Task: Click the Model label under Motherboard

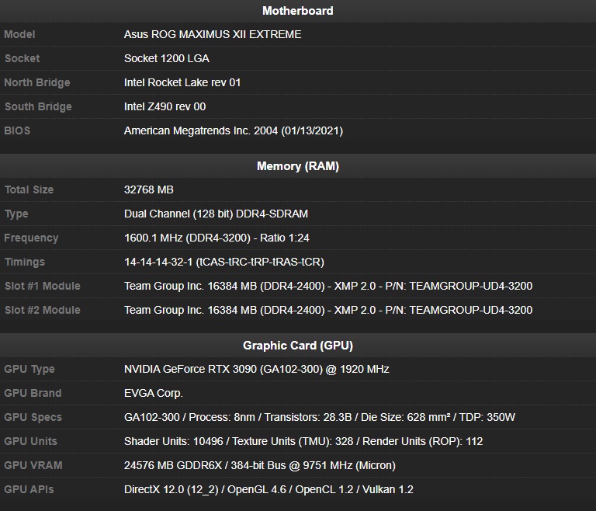Action: [x=19, y=34]
